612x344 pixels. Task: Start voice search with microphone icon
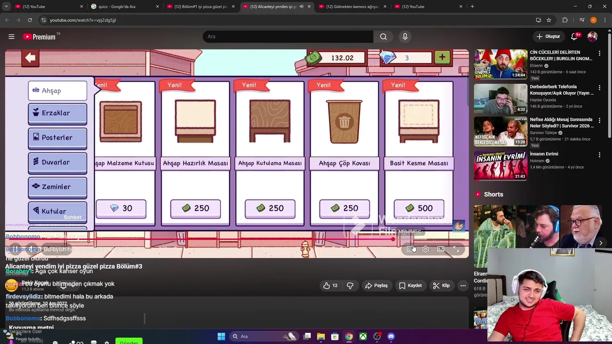[x=405, y=37]
